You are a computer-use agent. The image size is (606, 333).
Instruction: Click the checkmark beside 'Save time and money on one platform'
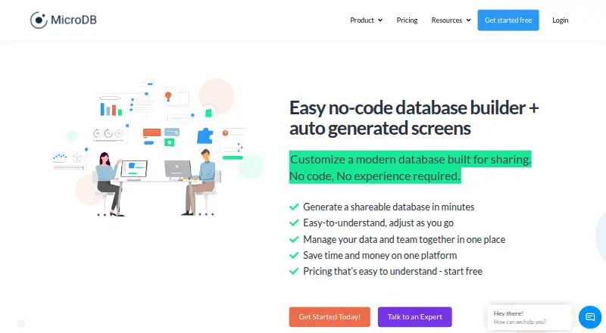click(x=294, y=255)
